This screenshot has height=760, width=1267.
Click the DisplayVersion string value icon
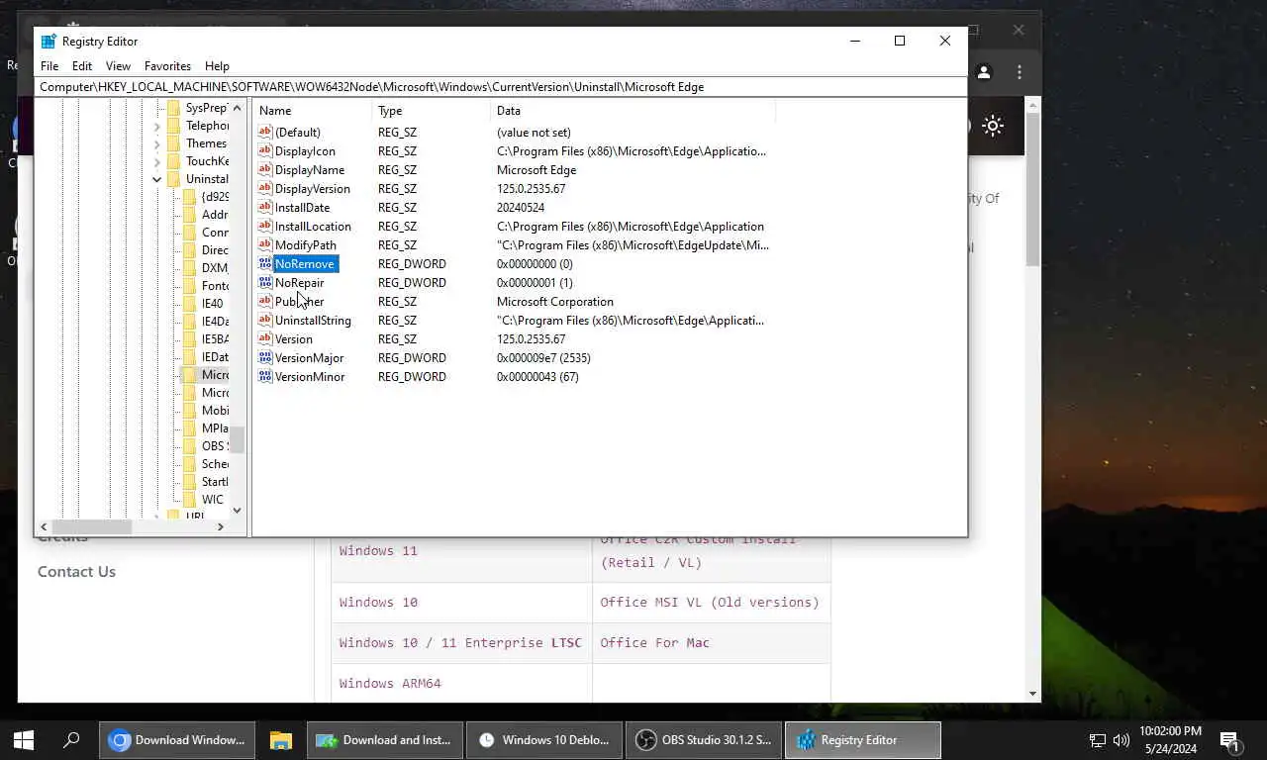pyautogui.click(x=264, y=188)
